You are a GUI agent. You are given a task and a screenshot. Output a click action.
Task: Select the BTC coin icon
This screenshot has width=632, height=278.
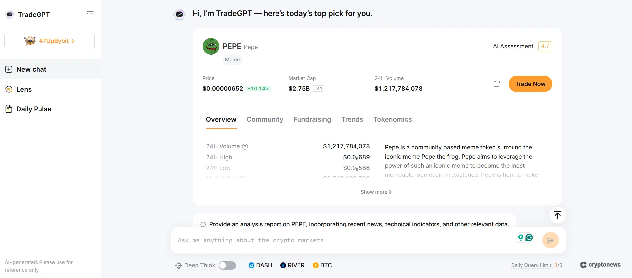pyautogui.click(x=315, y=265)
